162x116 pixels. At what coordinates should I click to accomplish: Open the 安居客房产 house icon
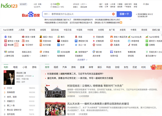(x=76, y=52)
